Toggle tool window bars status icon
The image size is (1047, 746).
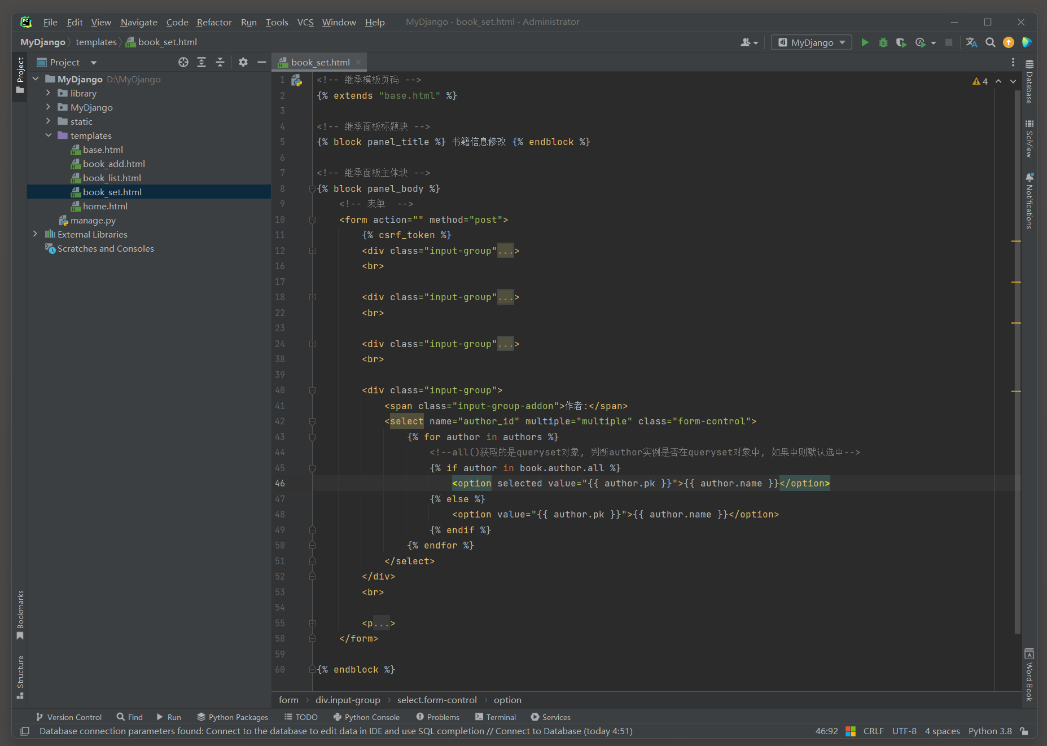[25, 731]
